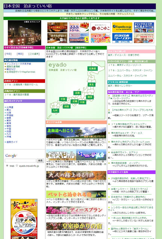Open JTB 露天風呂付客室 link
The image size is (162, 239).
[x=17, y=95]
